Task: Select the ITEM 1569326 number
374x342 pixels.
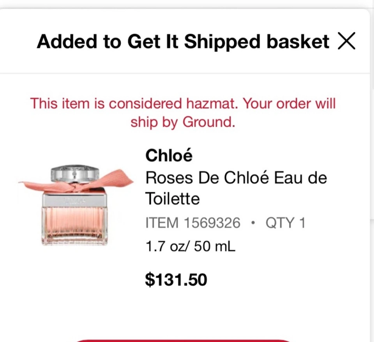Action: click(x=193, y=223)
